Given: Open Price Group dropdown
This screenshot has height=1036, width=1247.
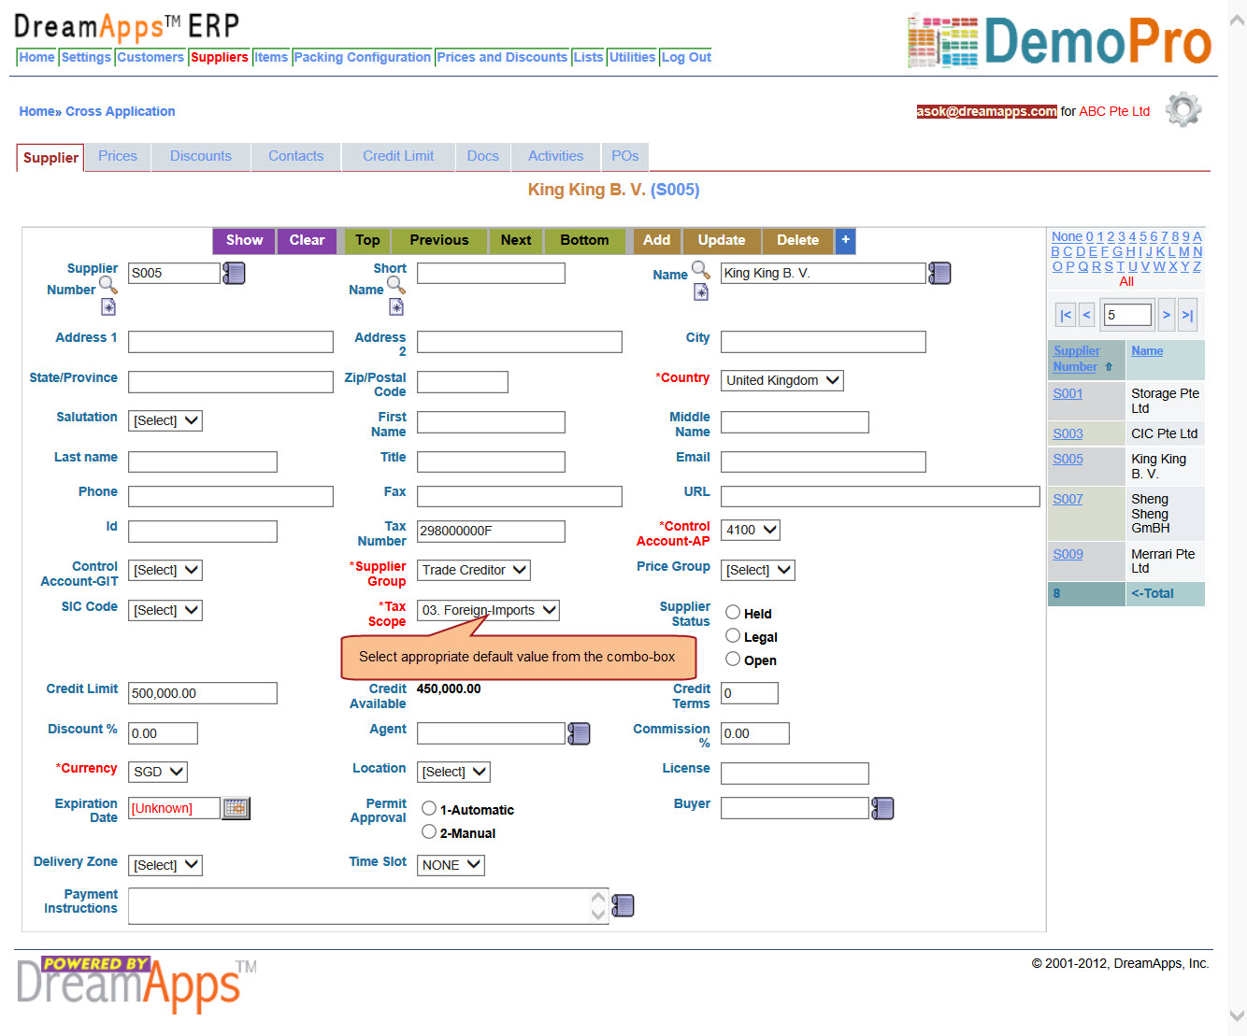Looking at the screenshot, I should pos(758,570).
